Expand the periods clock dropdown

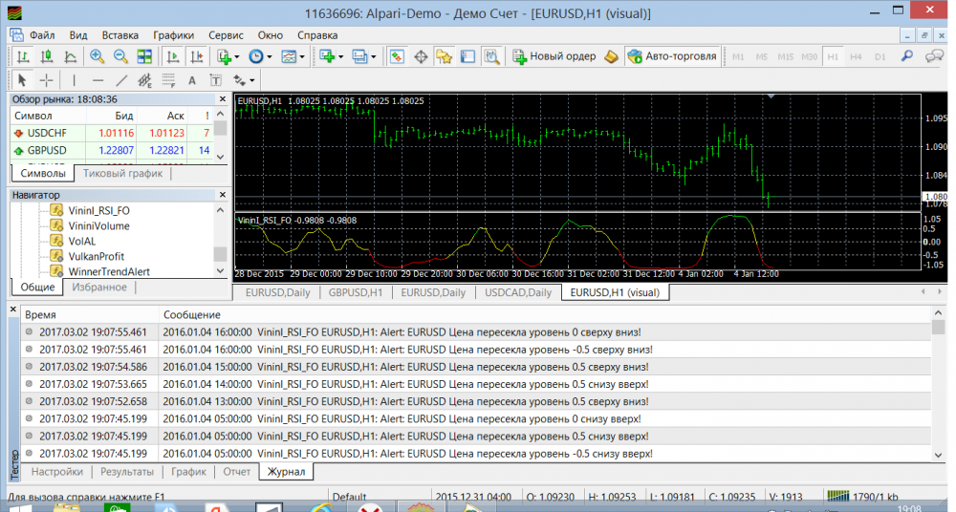click(270, 56)
